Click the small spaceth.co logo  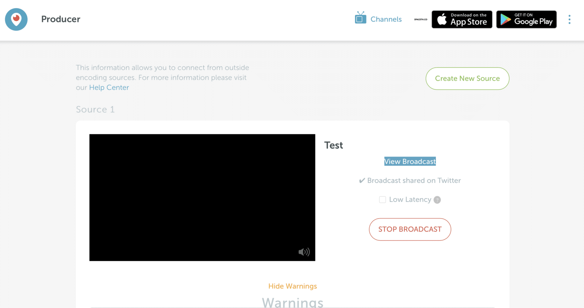tap(420, 19)
